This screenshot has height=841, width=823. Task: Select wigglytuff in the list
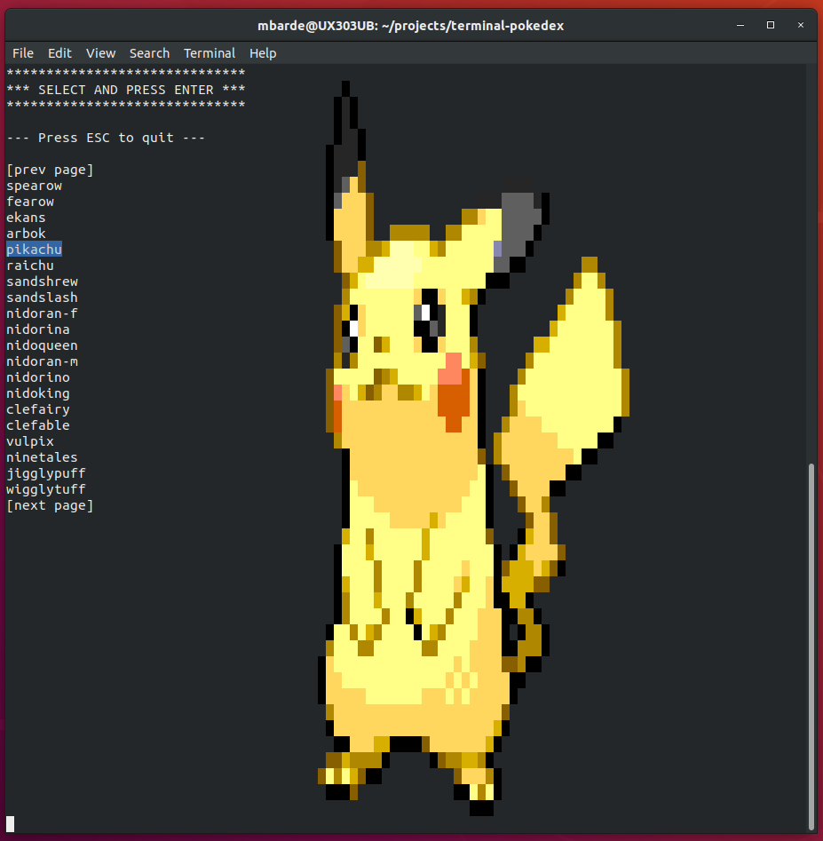click(x=46, y=489)
